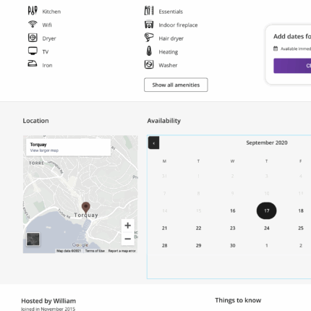
Task: Switch map to satellite view thumbnail
Action: coord(33,239)
